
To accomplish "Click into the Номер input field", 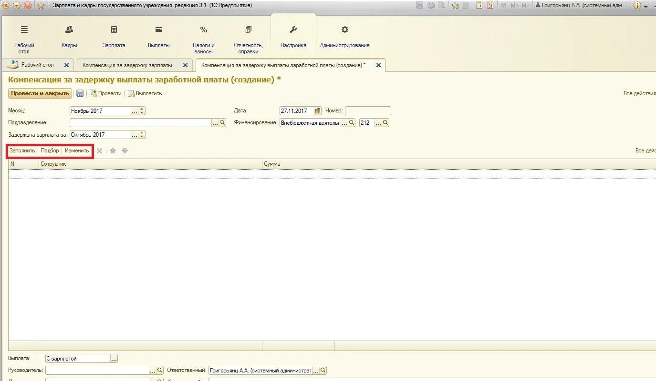I will click(x=368, y=110).
